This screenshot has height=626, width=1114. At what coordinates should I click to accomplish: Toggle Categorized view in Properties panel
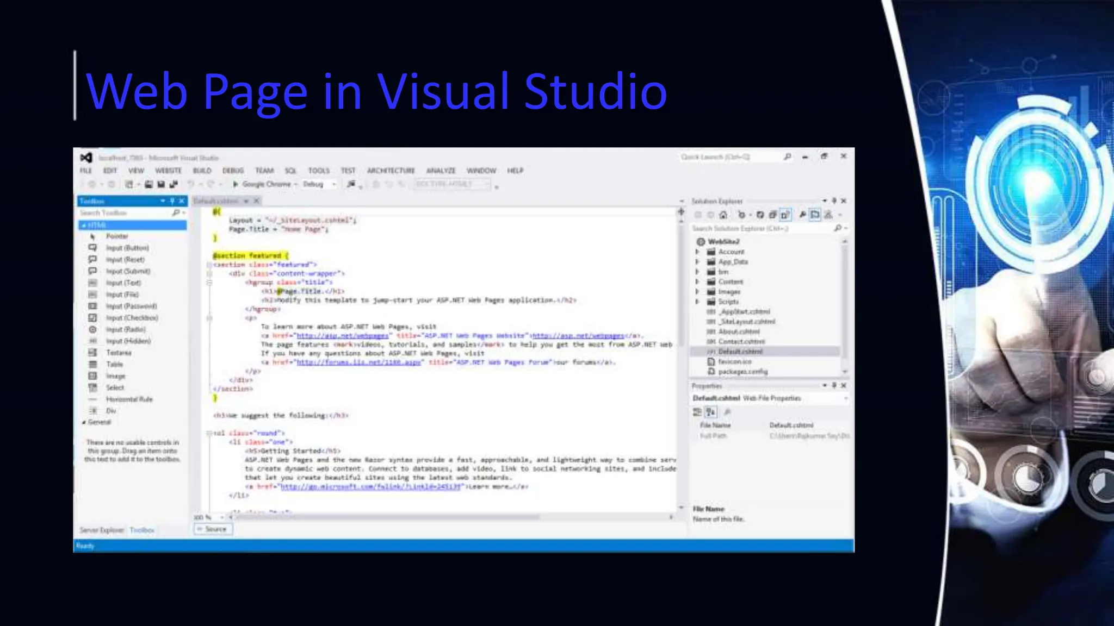click(x=697, y=412)
